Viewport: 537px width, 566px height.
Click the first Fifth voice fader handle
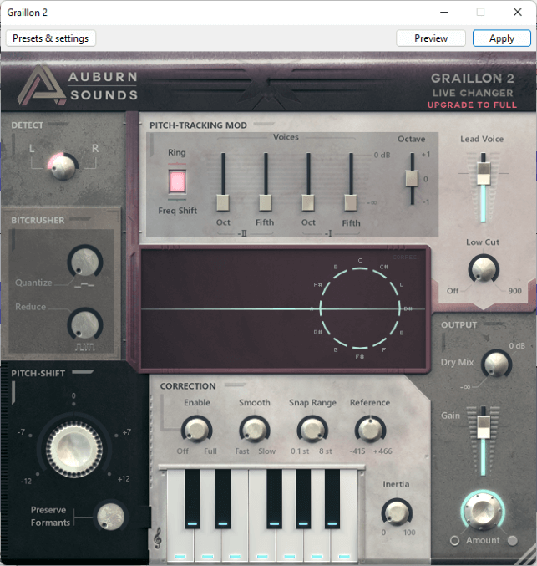point(266,203)
